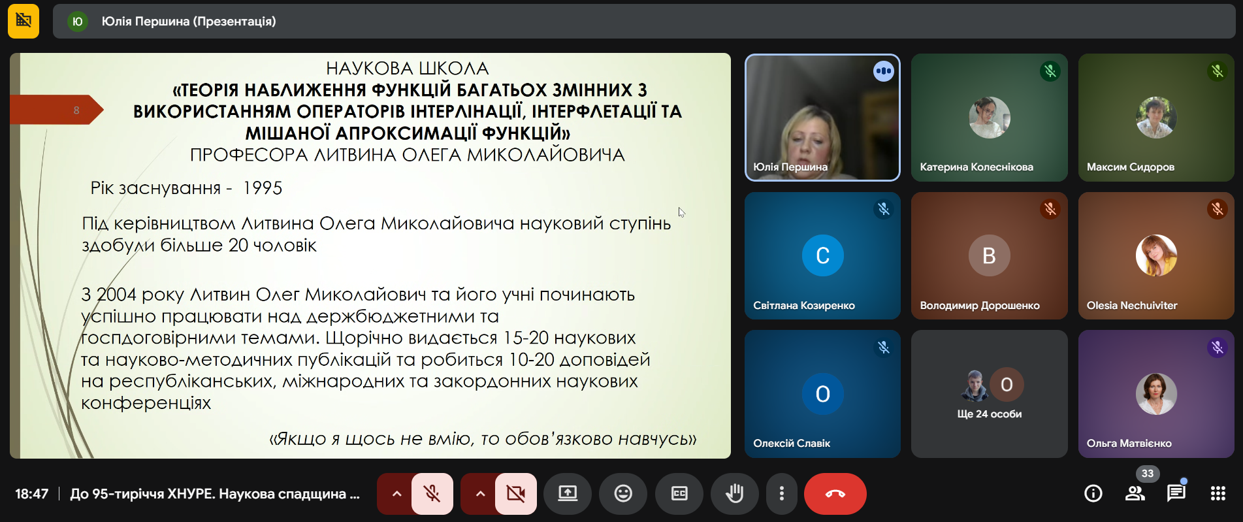Raise hand using the hand icon

(735, 493)
